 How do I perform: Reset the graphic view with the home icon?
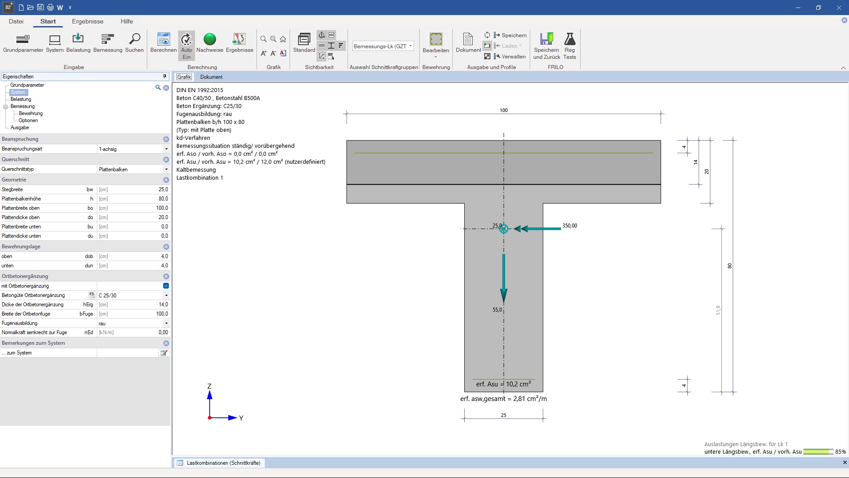pos(283,39)
